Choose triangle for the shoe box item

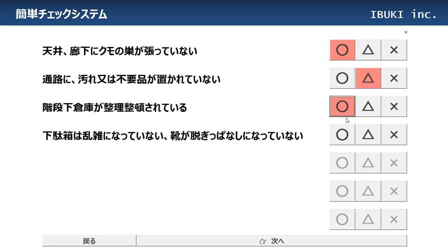[x=368, y=135]
